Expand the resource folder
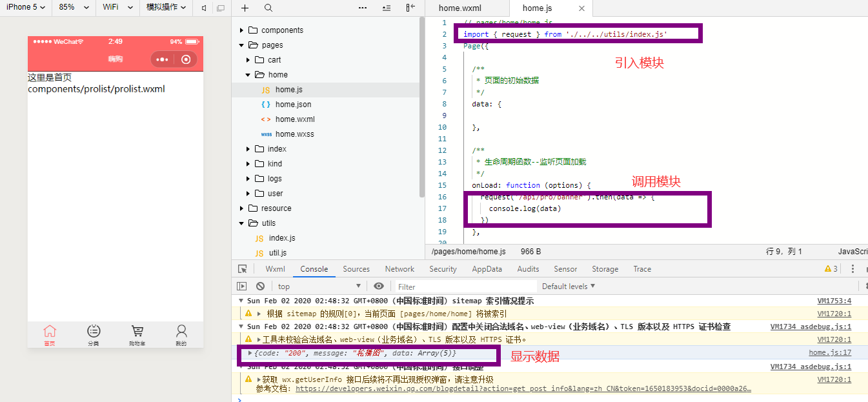This screenshot has width=868, height=402. [241, 208]
